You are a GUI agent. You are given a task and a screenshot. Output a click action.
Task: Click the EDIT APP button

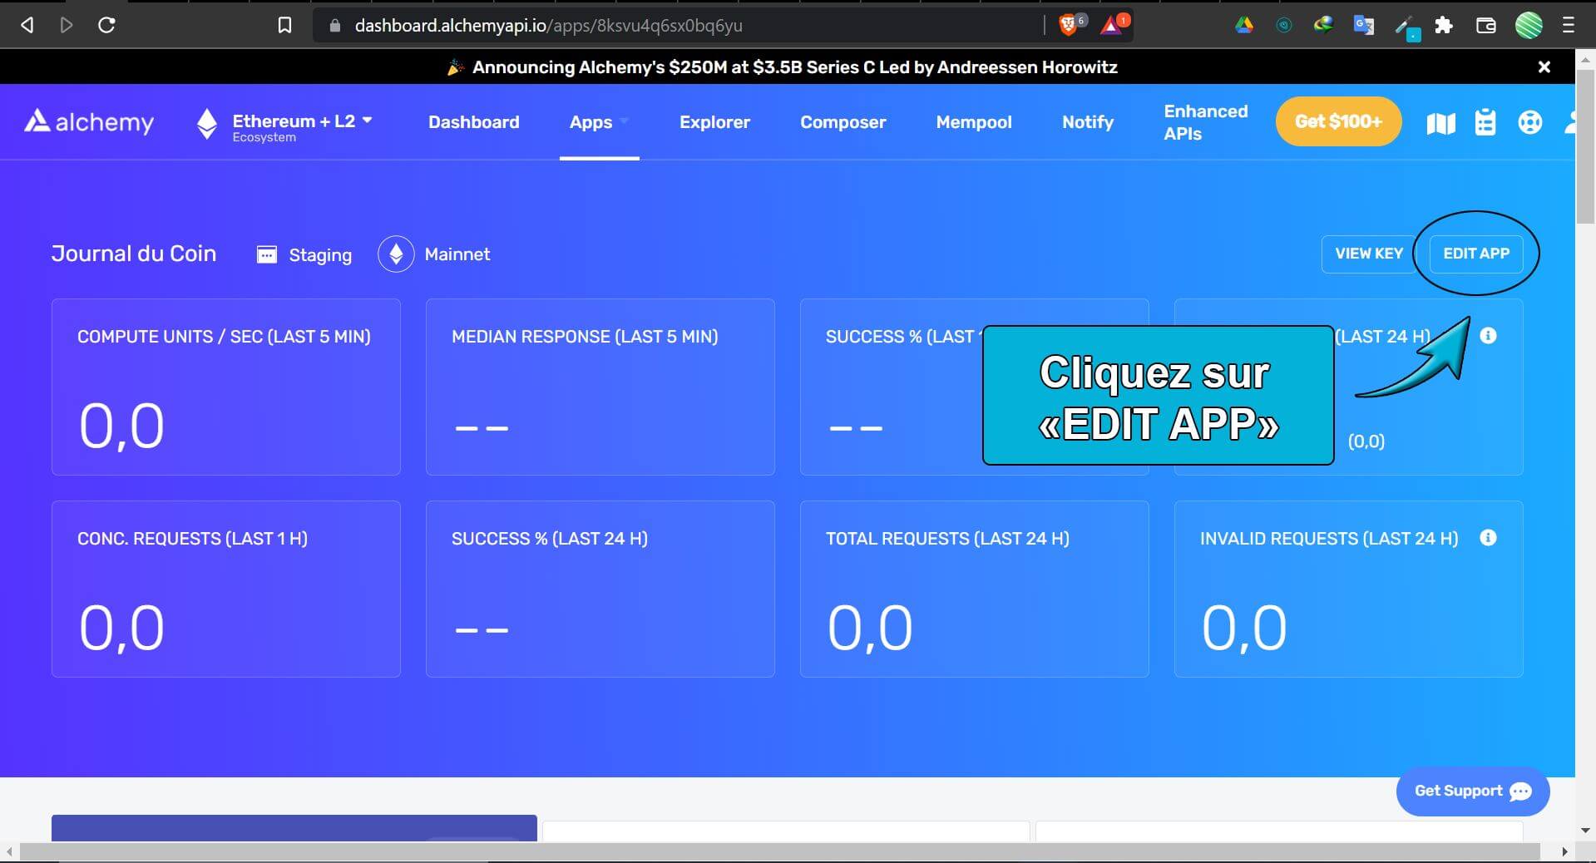[1475, 254]
